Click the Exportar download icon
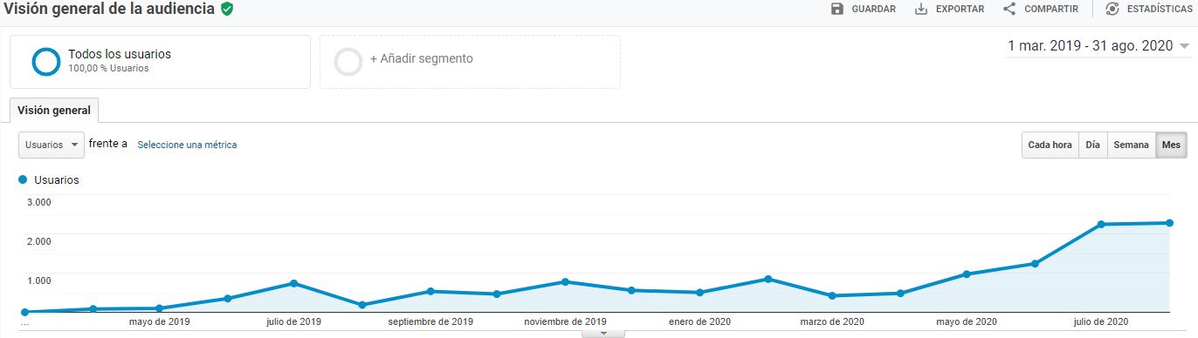The image size is (1198, 338). (x=920, y=9)
